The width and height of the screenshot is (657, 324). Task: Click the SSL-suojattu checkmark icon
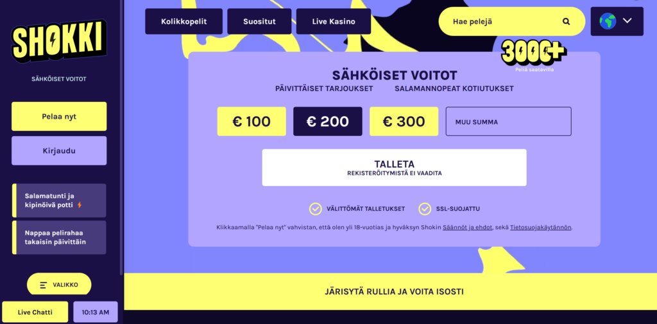(424, 209)
